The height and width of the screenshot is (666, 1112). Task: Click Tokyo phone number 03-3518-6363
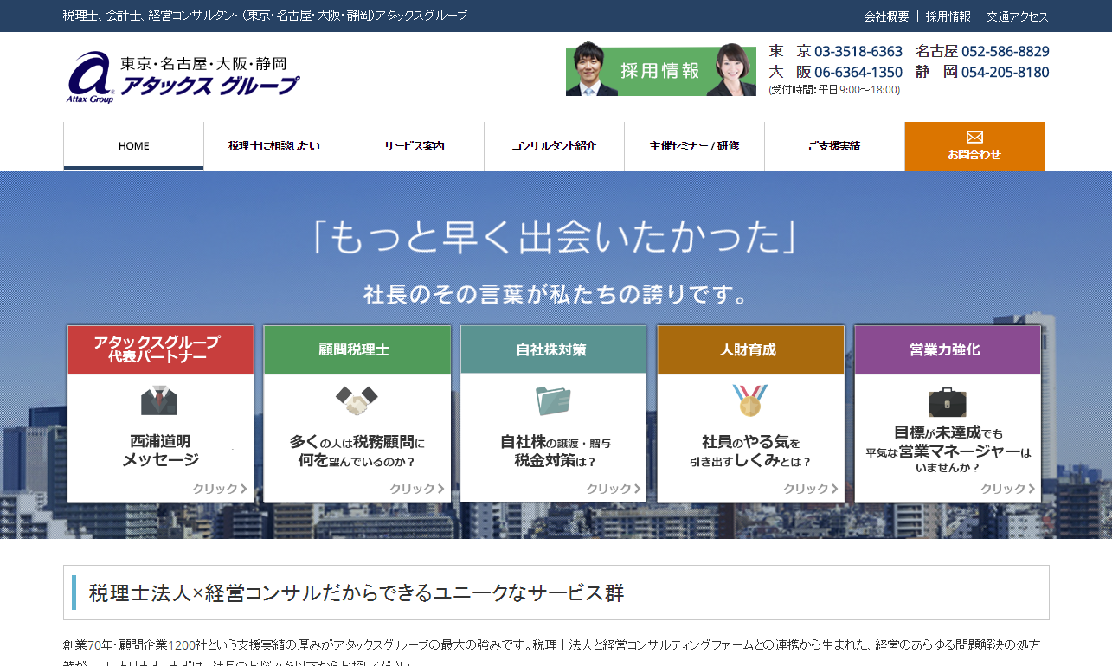tap(858, 51)
